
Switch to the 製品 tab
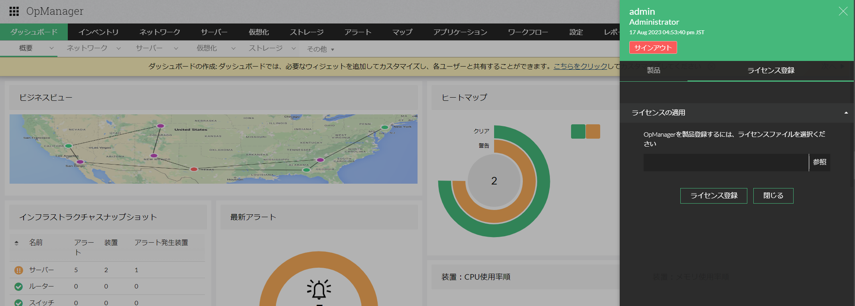653,71
